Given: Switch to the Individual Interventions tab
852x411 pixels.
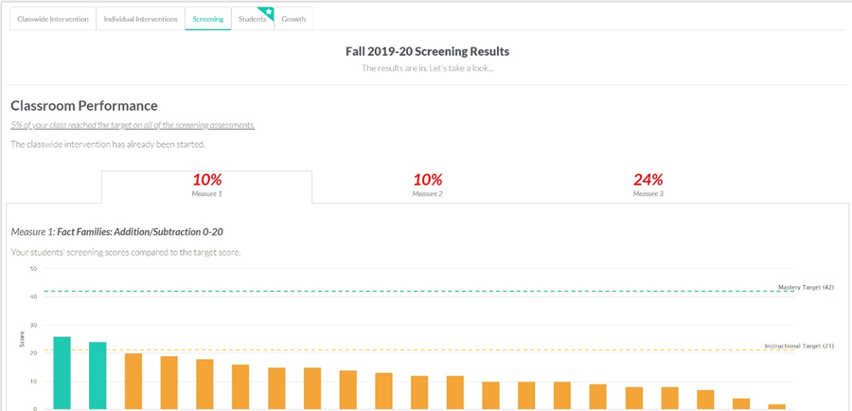Looking at the screenshot, I should tap(141, 19).
